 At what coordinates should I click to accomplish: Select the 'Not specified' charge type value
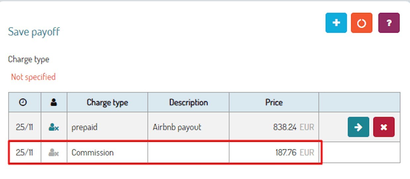33,77
